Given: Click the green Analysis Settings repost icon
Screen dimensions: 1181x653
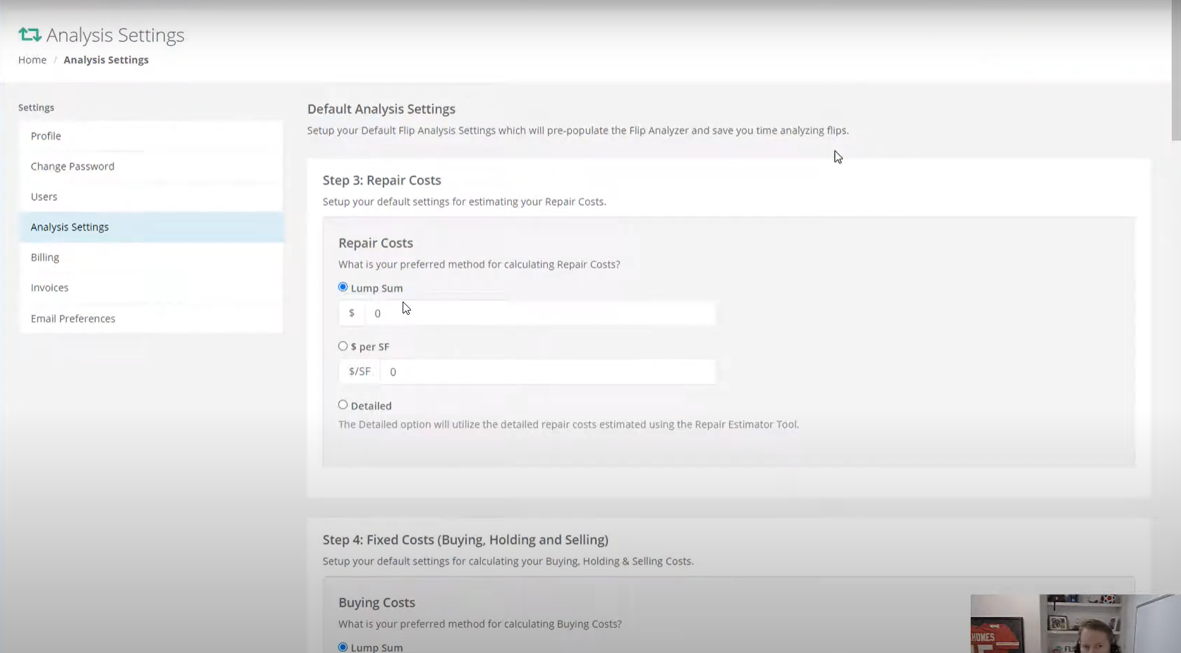Looking at the screenshot, I should point(29,34).
